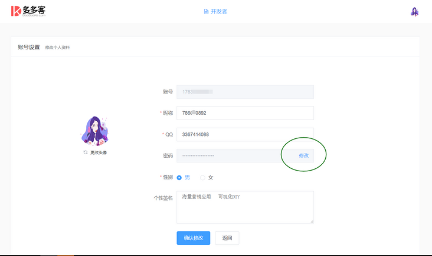Click 修改 to change password
The height and width of the screenshot is (256, 432).
pos(303,156)
